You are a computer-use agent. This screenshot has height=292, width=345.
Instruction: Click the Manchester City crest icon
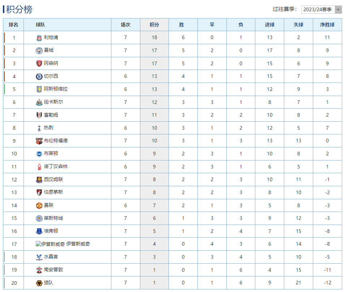[39, 50]
